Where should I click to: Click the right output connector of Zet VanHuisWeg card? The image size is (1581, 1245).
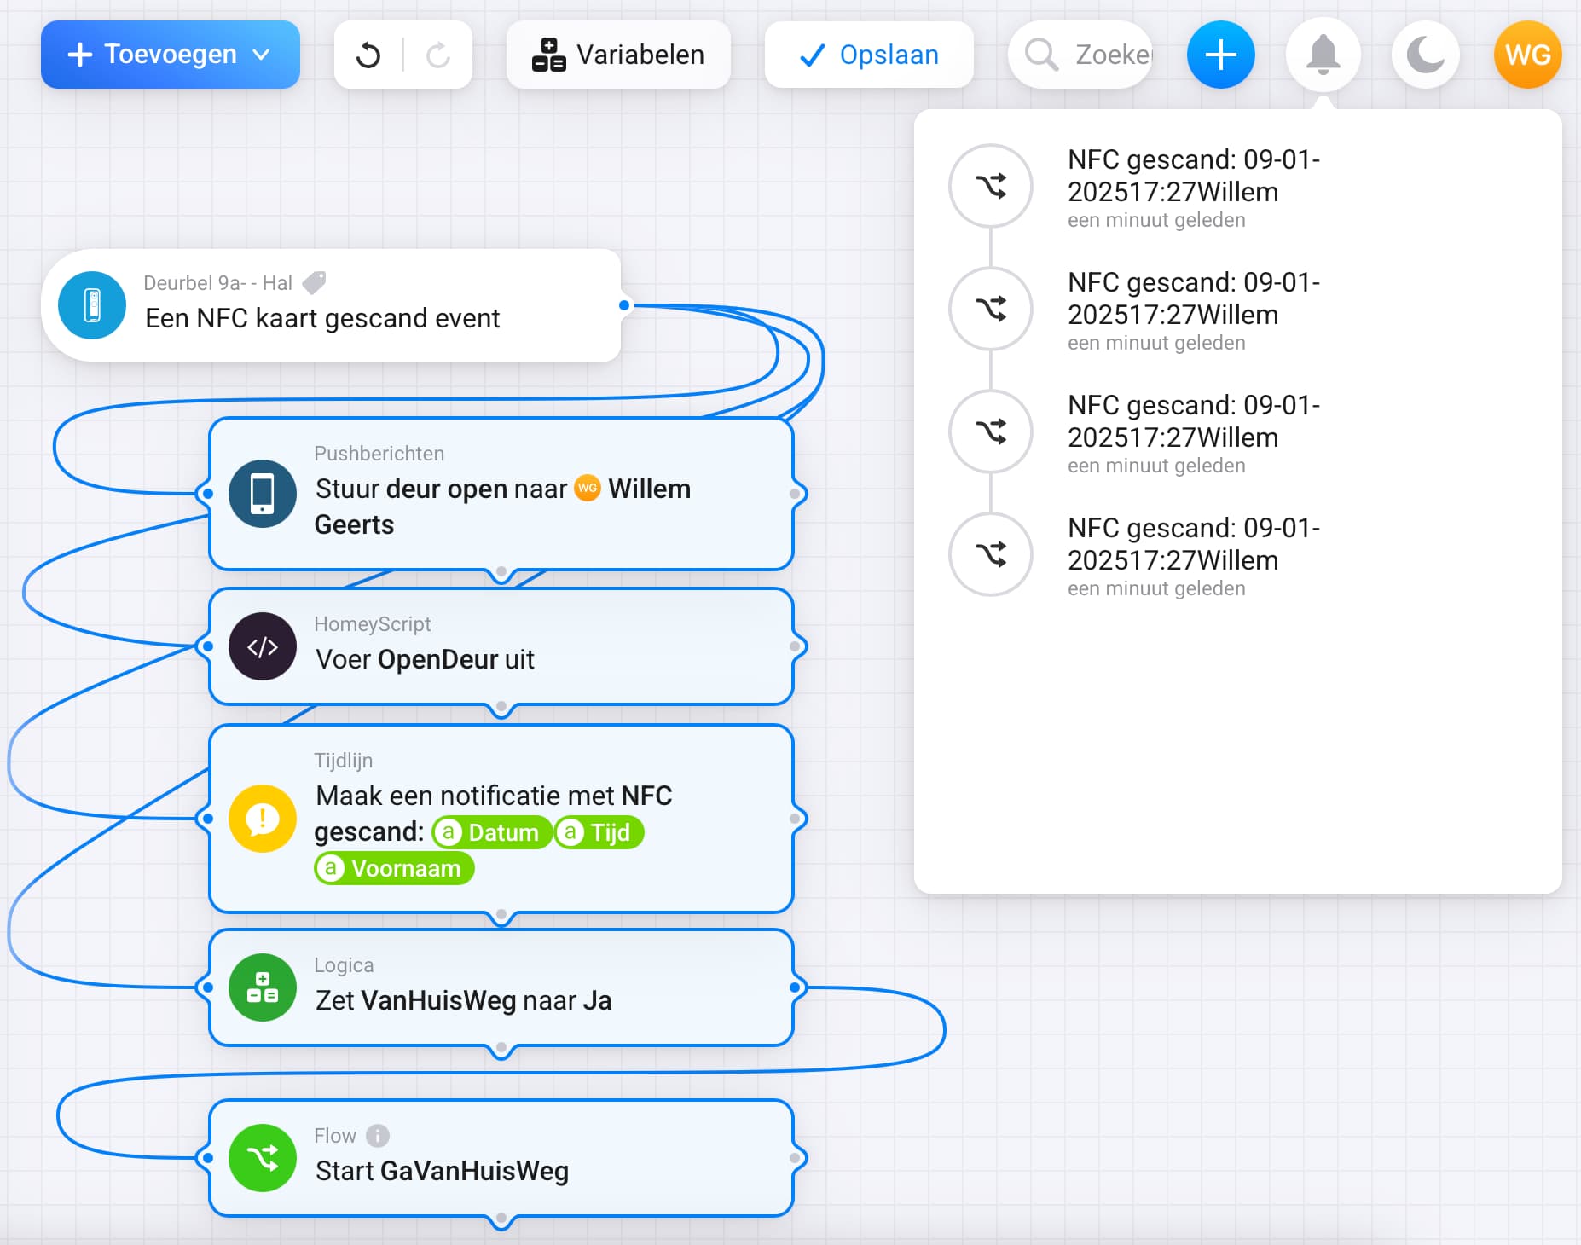(795, 987)
